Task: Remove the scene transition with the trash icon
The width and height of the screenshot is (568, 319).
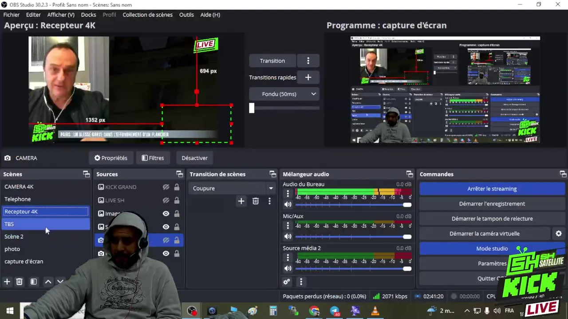Action: [256, 201]
